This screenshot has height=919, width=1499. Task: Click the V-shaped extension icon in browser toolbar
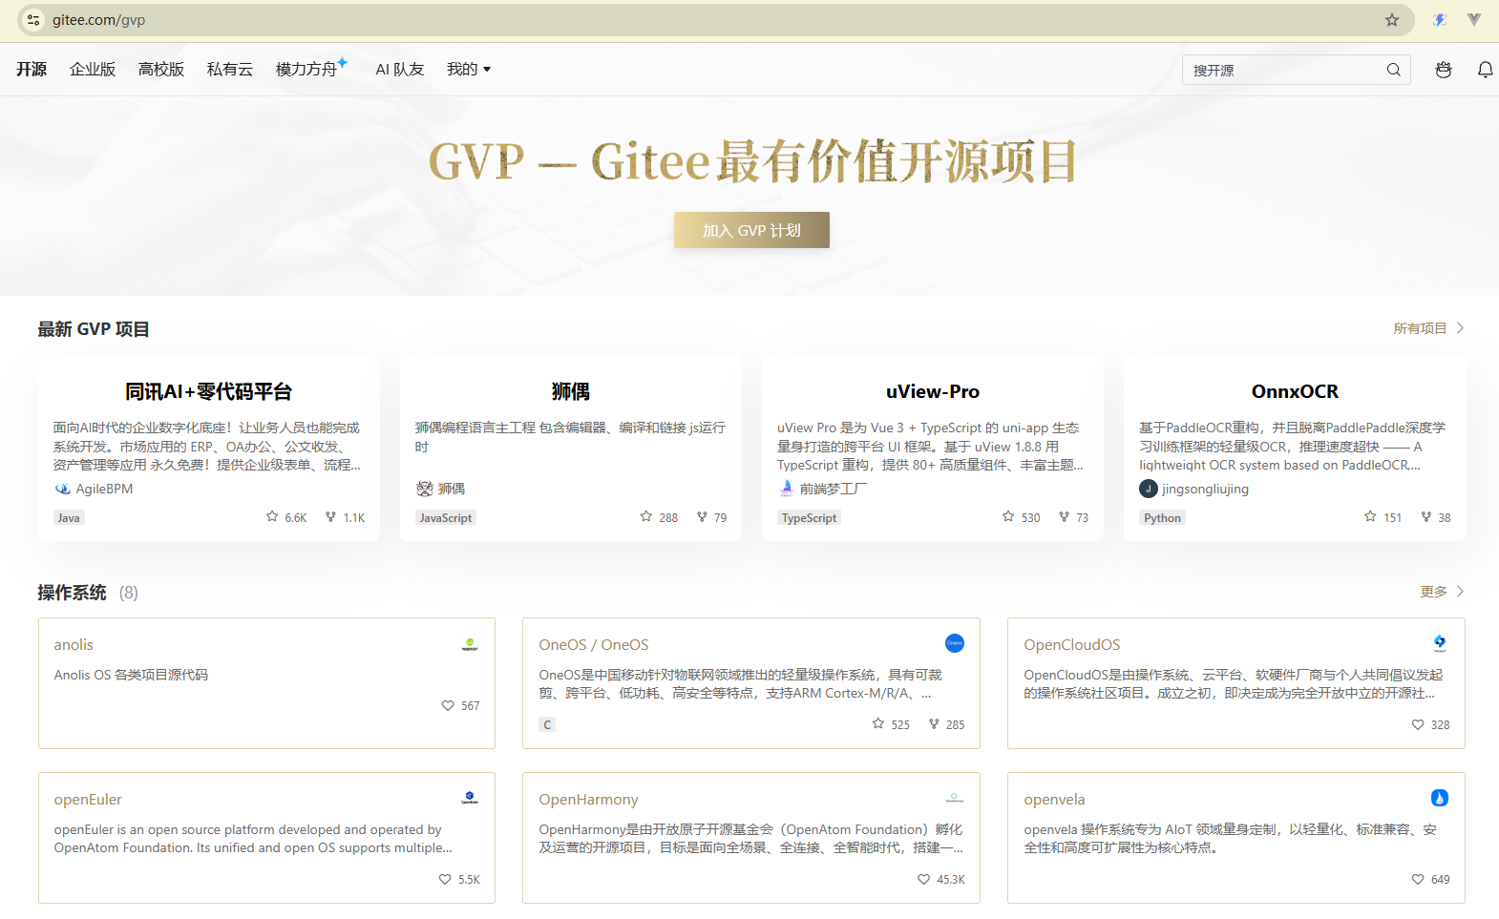point(1474,20)
